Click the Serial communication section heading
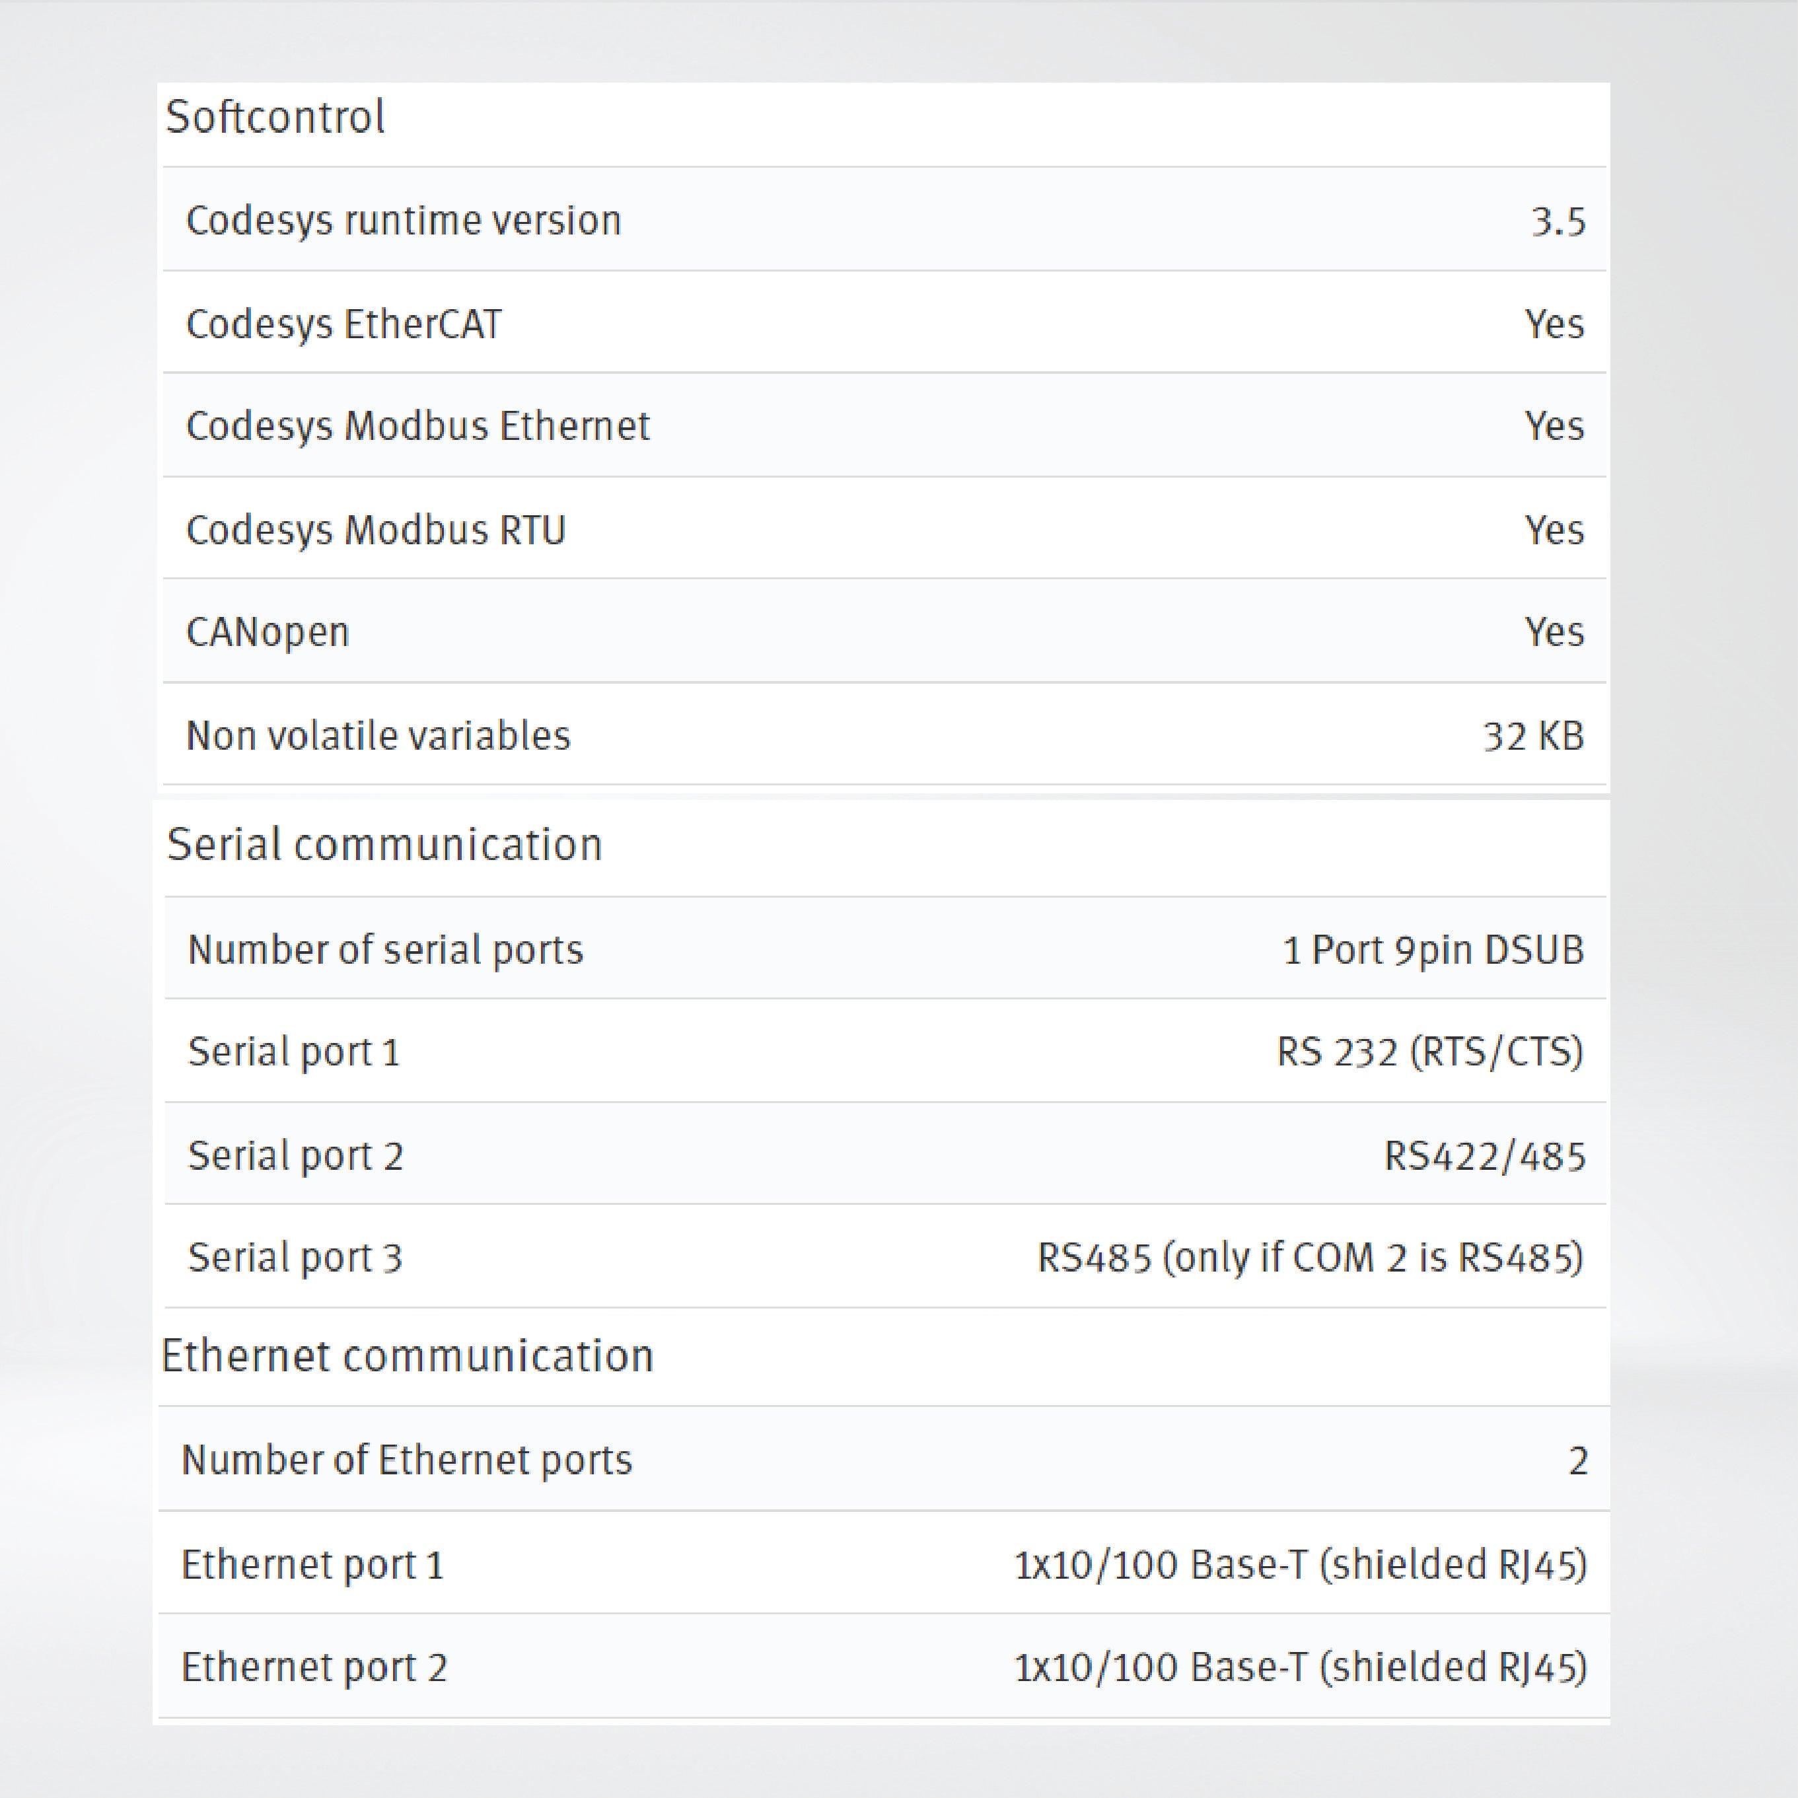Screen dimensions: 1798x1798 click(x=384, y=844)
